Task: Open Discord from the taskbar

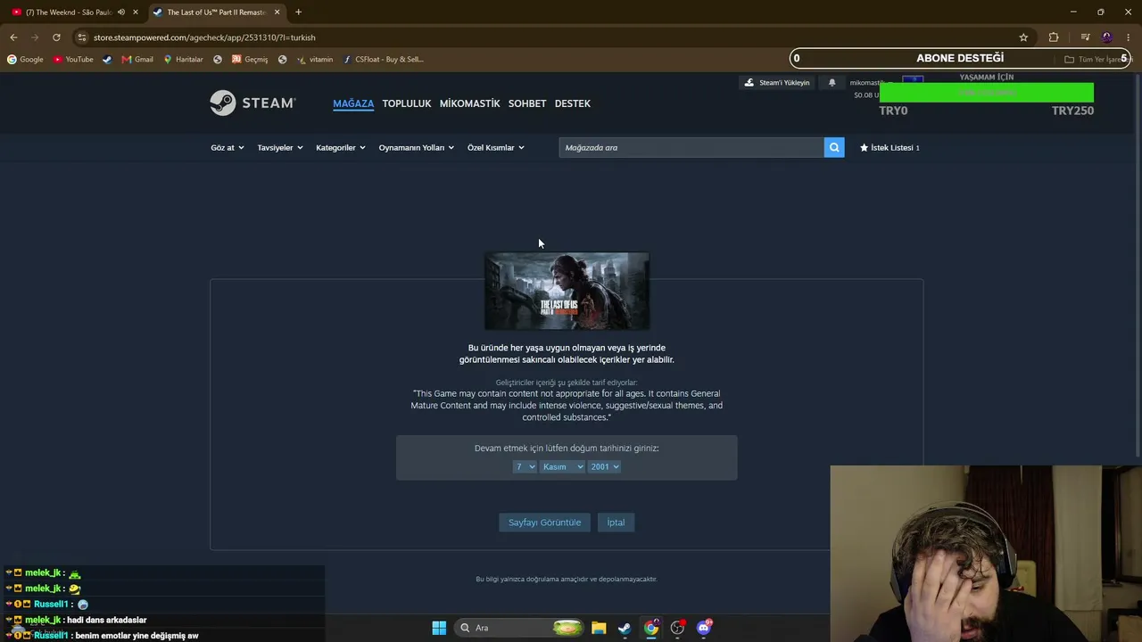Action: tap(704, 628)
